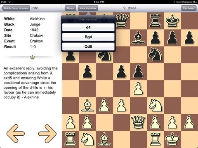Choose the Qd6 variation
This screenshot has height=148, width=198.
(x=88, y=46)
